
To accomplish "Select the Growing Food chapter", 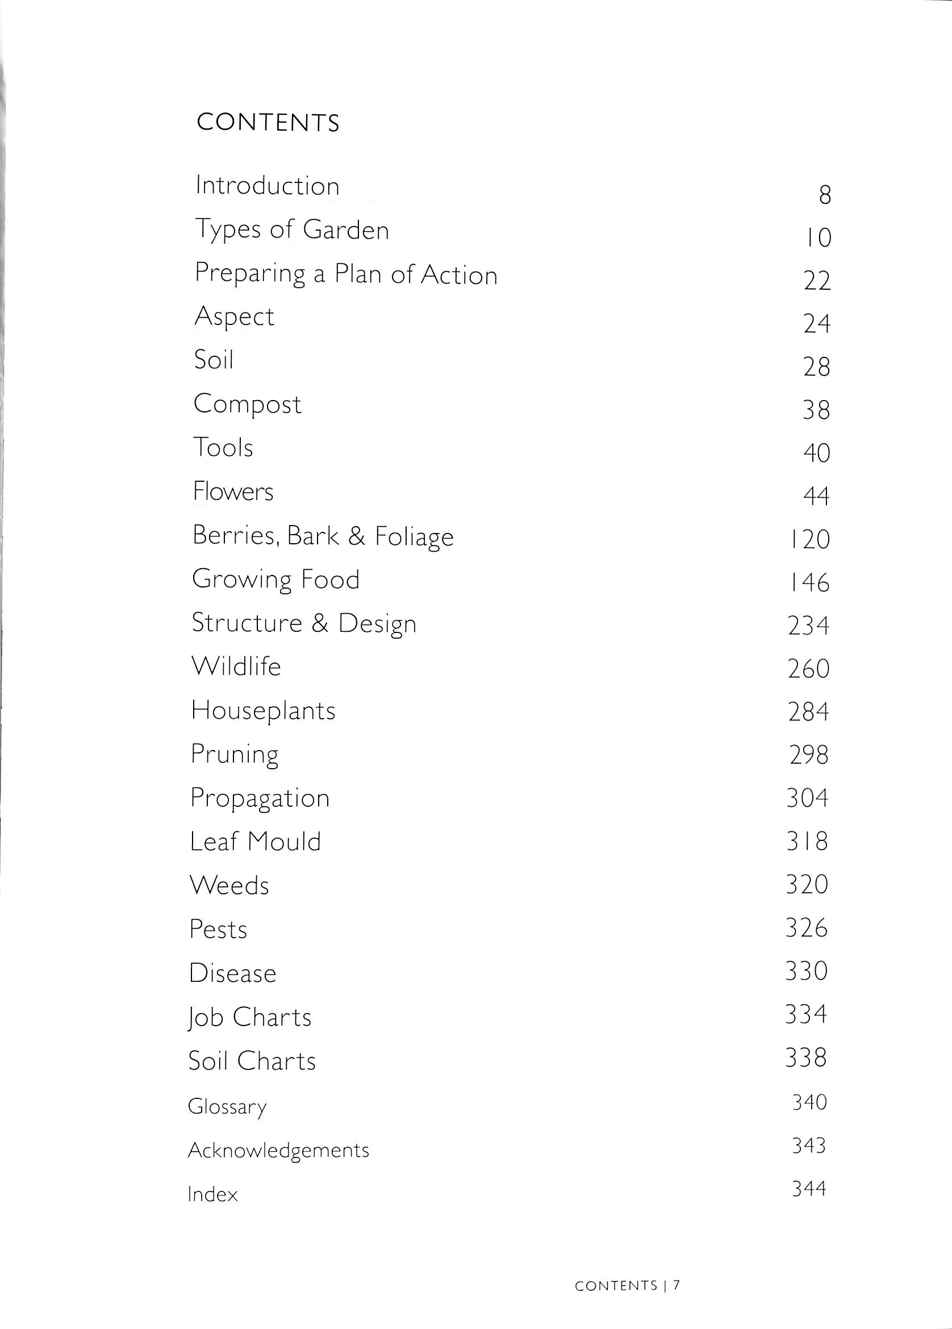I will tap(275, 580).
